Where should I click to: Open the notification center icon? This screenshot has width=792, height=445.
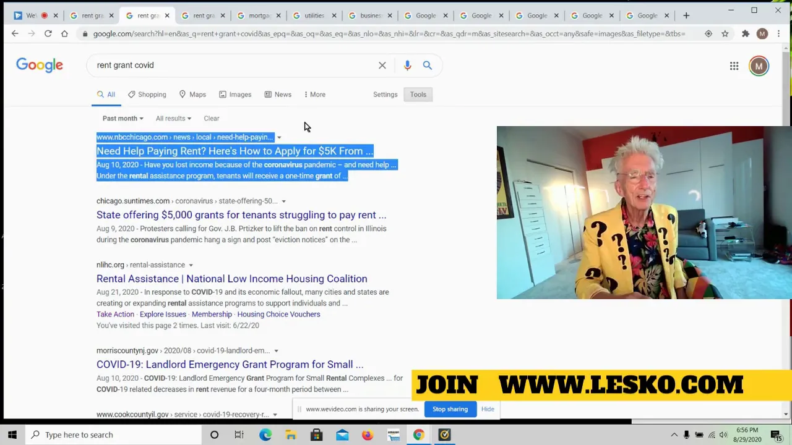tap(776, 434)
